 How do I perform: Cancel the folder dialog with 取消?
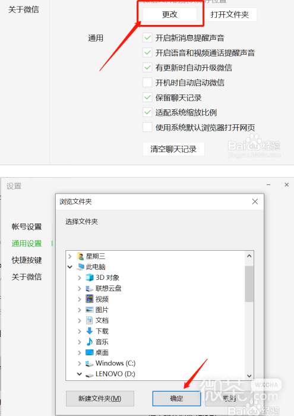pos(229,398)
